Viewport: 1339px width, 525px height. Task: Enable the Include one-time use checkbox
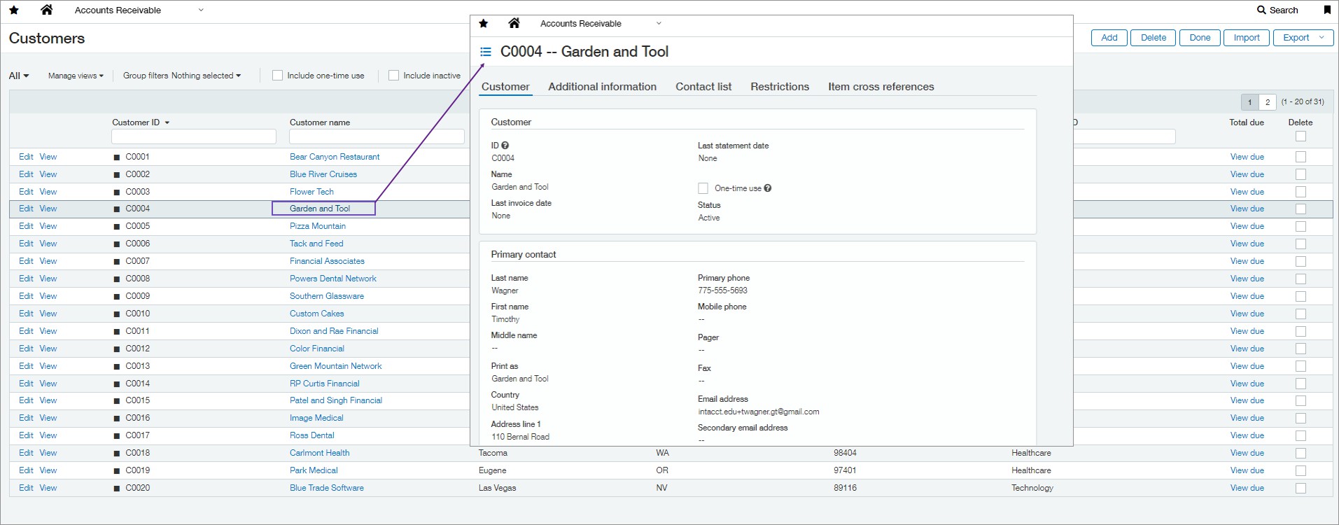pyautogui.click(x=277, y=76)
